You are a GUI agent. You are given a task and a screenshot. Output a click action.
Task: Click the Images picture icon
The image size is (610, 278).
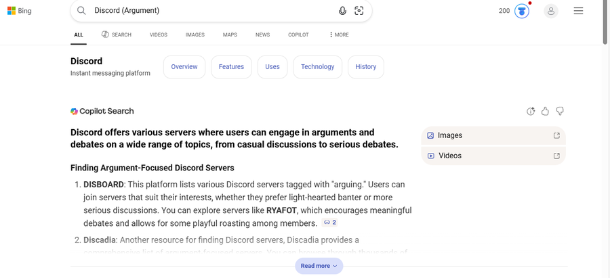tap(430, 135)
